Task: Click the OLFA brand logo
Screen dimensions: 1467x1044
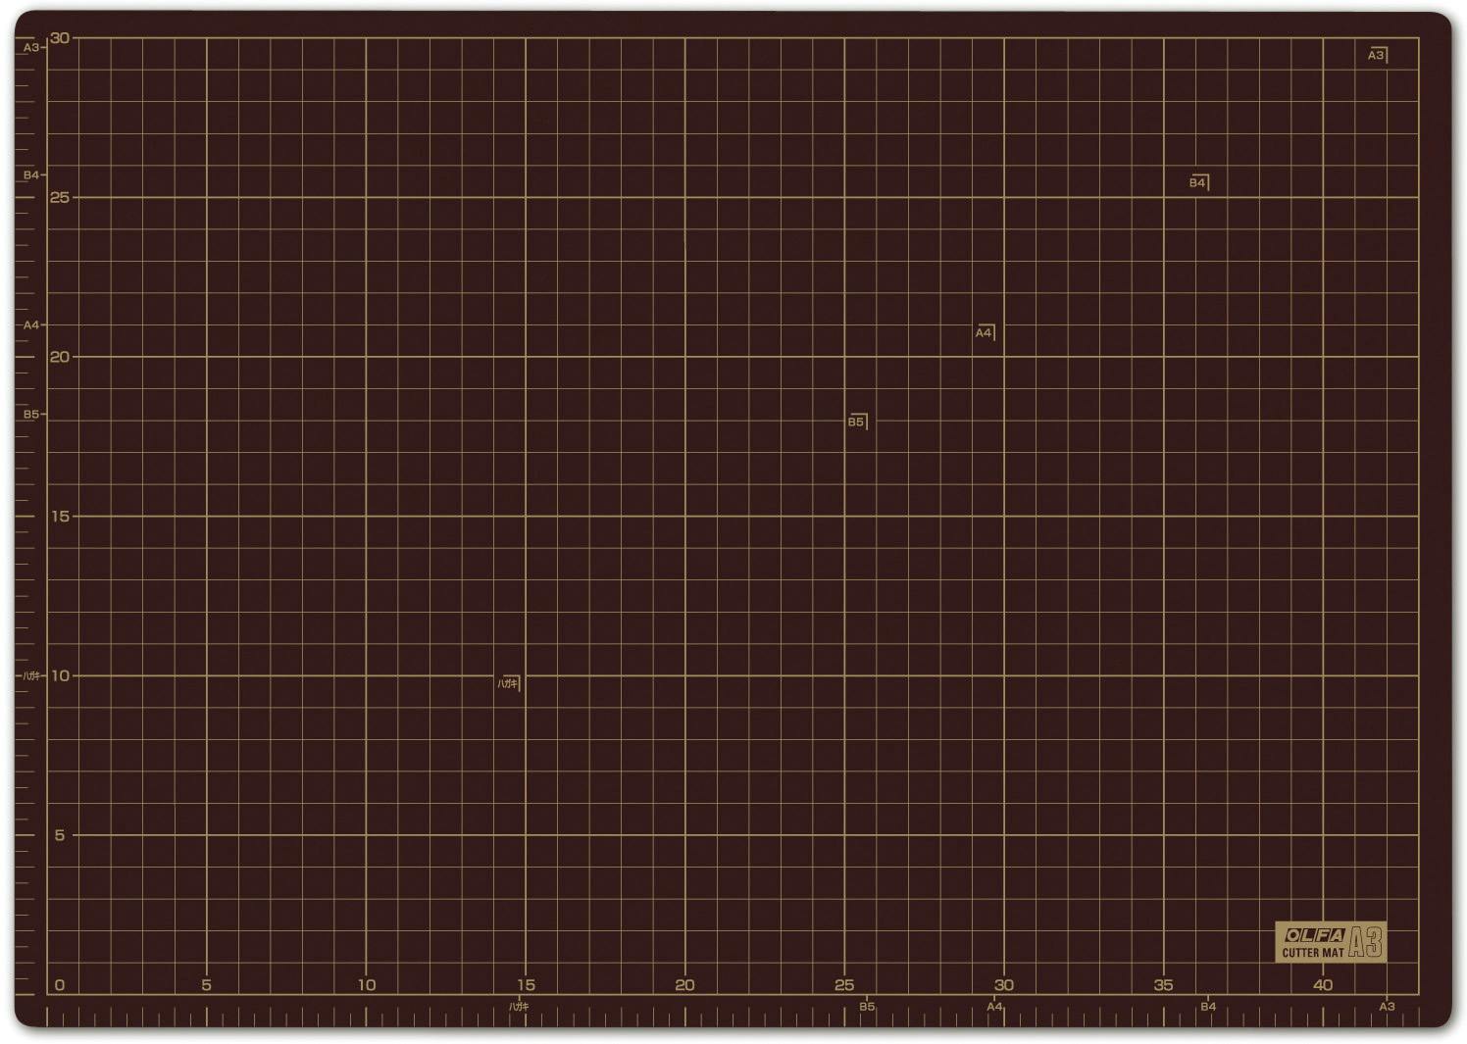Action: tap(1313, 935)
